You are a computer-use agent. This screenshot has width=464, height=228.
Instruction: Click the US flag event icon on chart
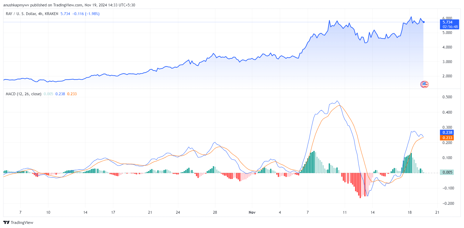pos(424,84)
